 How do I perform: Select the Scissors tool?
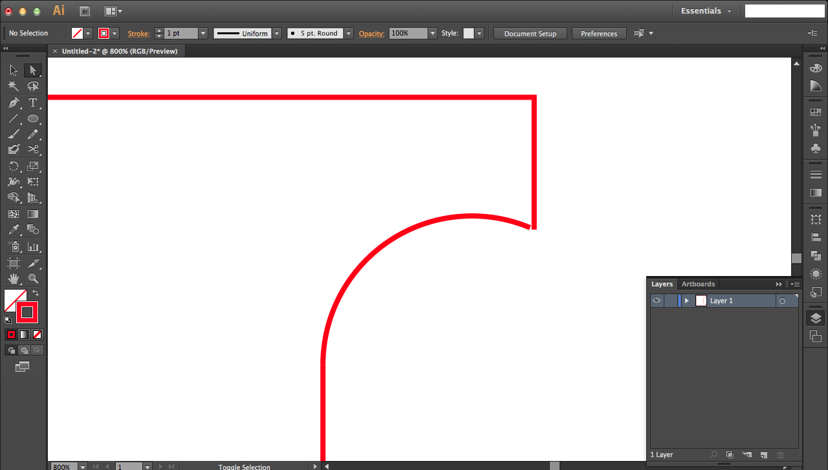click(x=33, y=149)
